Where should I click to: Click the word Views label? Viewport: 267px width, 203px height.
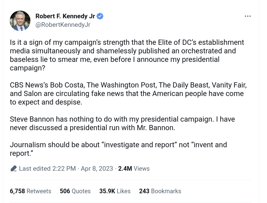[142, 169]
